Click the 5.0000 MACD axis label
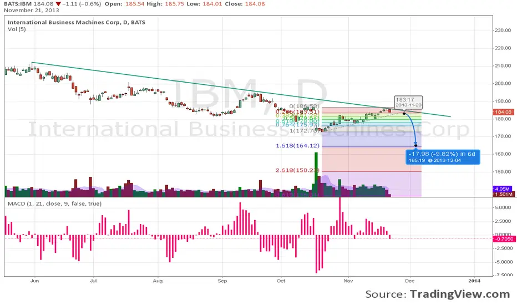This screenshot has width=517, height=305. [504, 207]
